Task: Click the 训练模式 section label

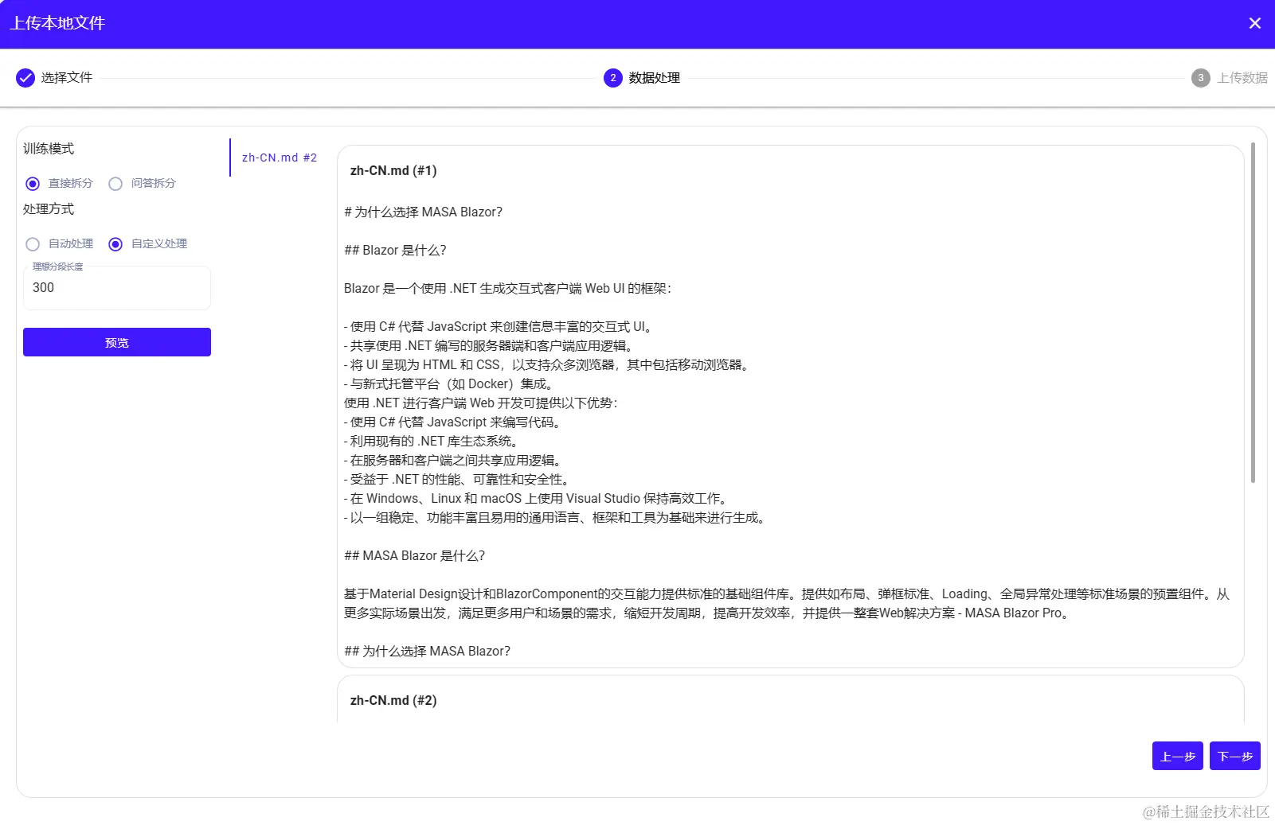Action: (49, 149)
